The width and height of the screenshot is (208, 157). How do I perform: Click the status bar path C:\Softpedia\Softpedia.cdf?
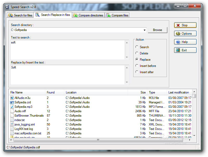23,147
